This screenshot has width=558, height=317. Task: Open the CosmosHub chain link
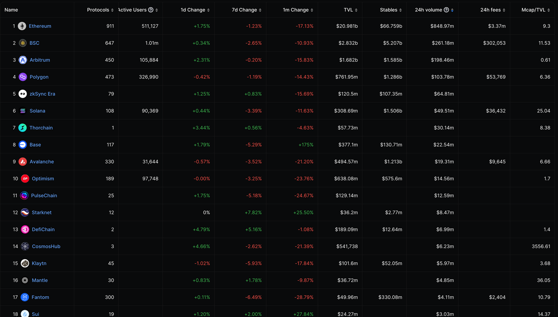pos(46,247)
